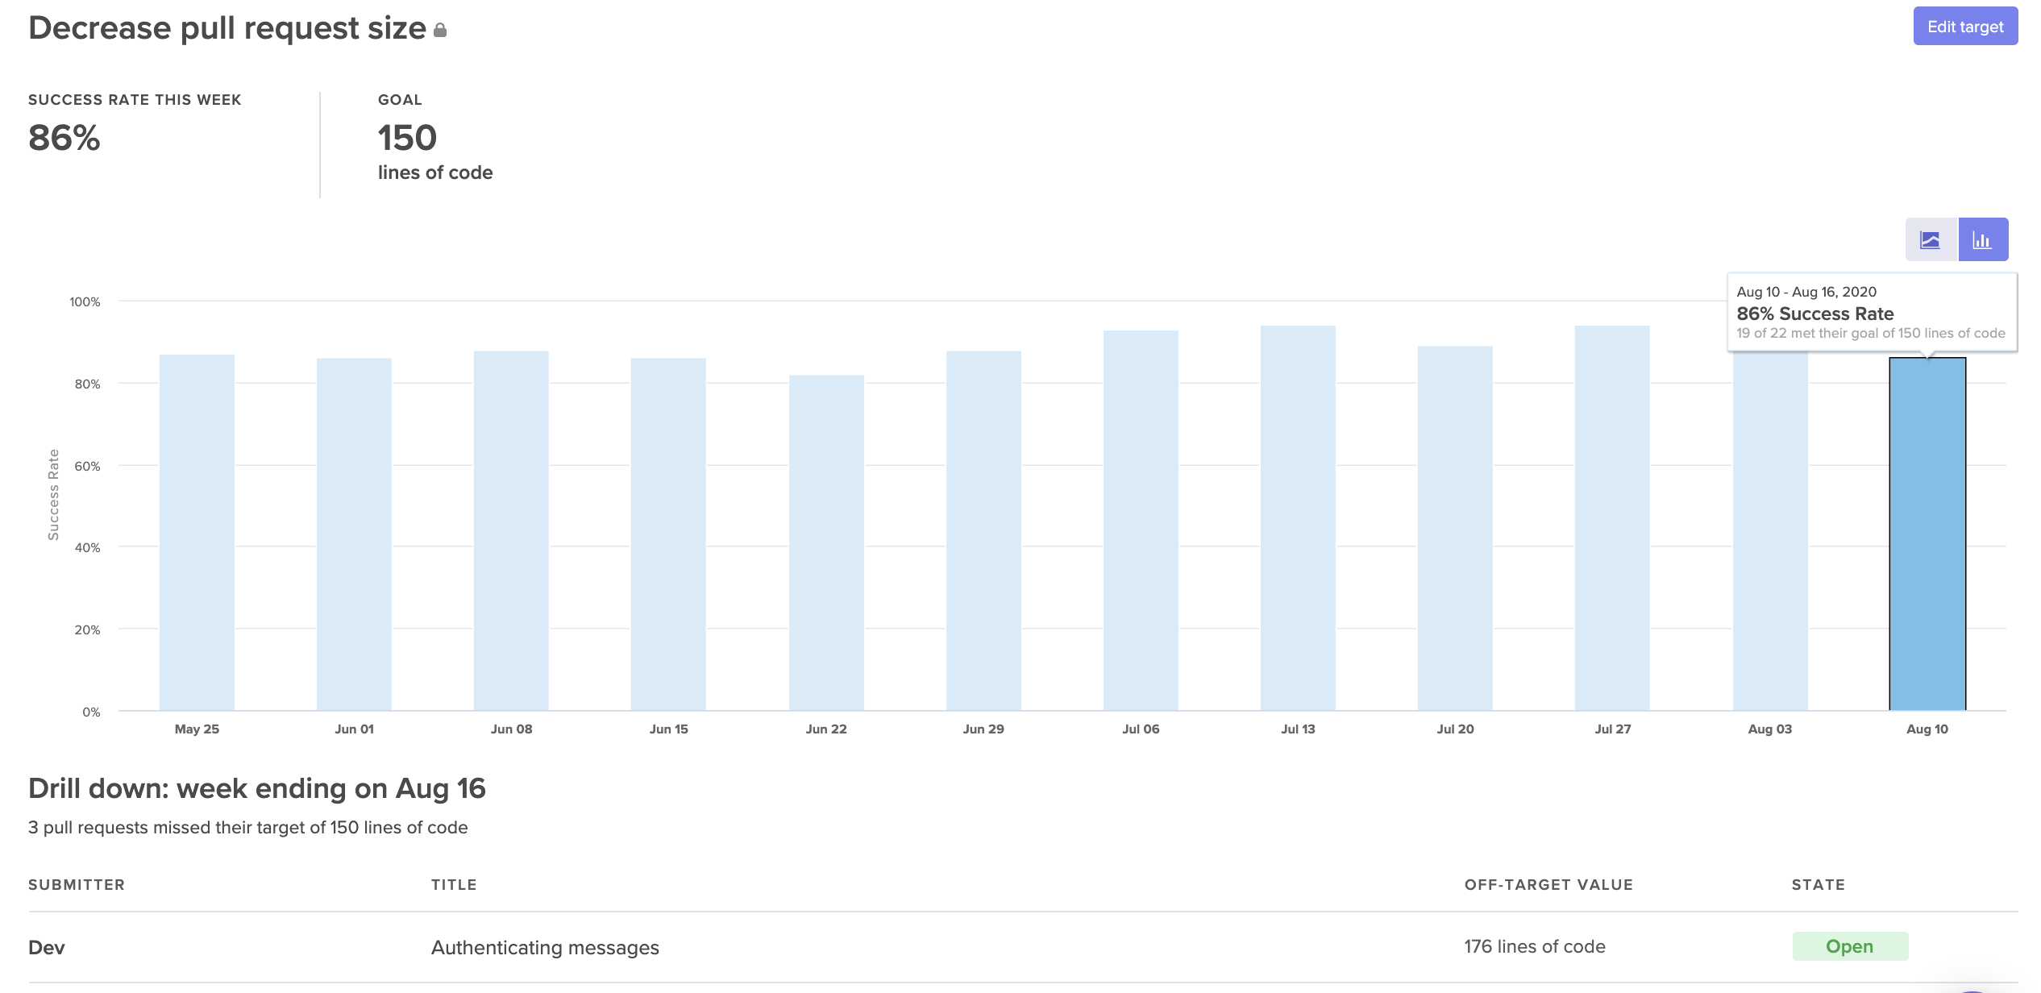Screen dimensions: 2041x993
Task: Select the bar chart view icon
Action: point(1982,239)
